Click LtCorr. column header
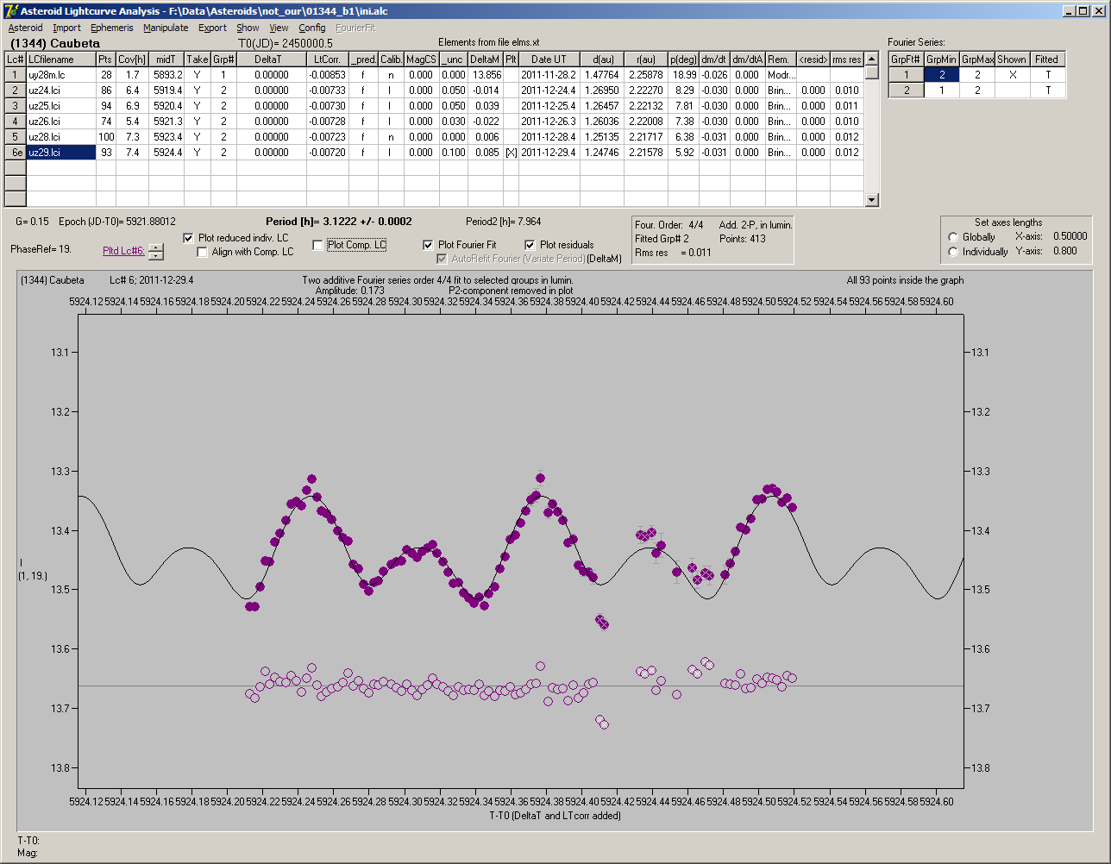Image resolution: width=1111 pixels, height=864 pixels. click(328, 59)
